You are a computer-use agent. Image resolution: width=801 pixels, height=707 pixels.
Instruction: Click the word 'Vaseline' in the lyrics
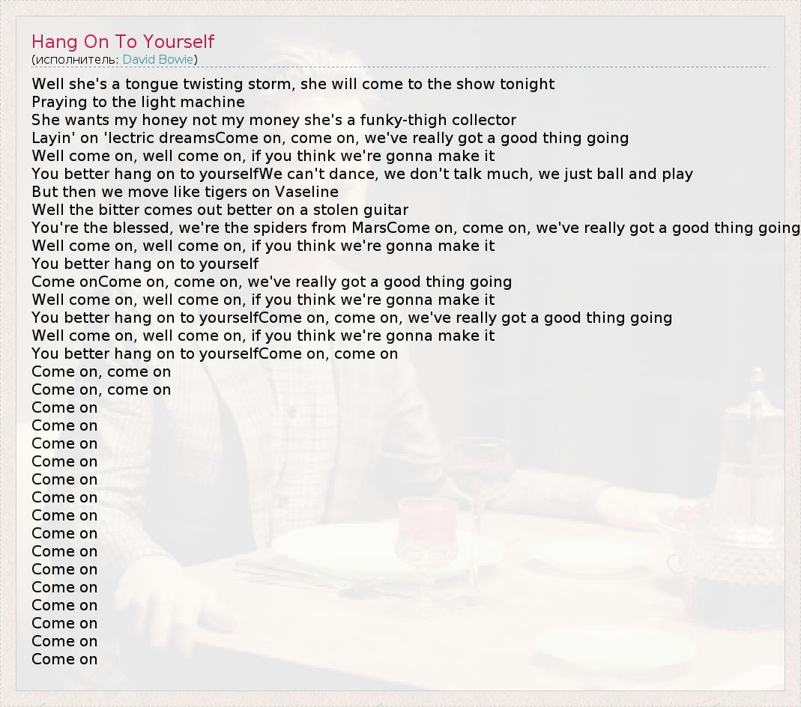(x=306, y=192)
